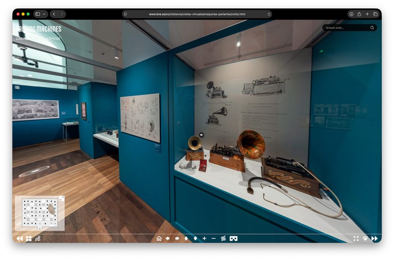The width and height of the screenshot is (394, 259).
Task: Click the floor navigation circle marker
Action: (x=34, y=171)
